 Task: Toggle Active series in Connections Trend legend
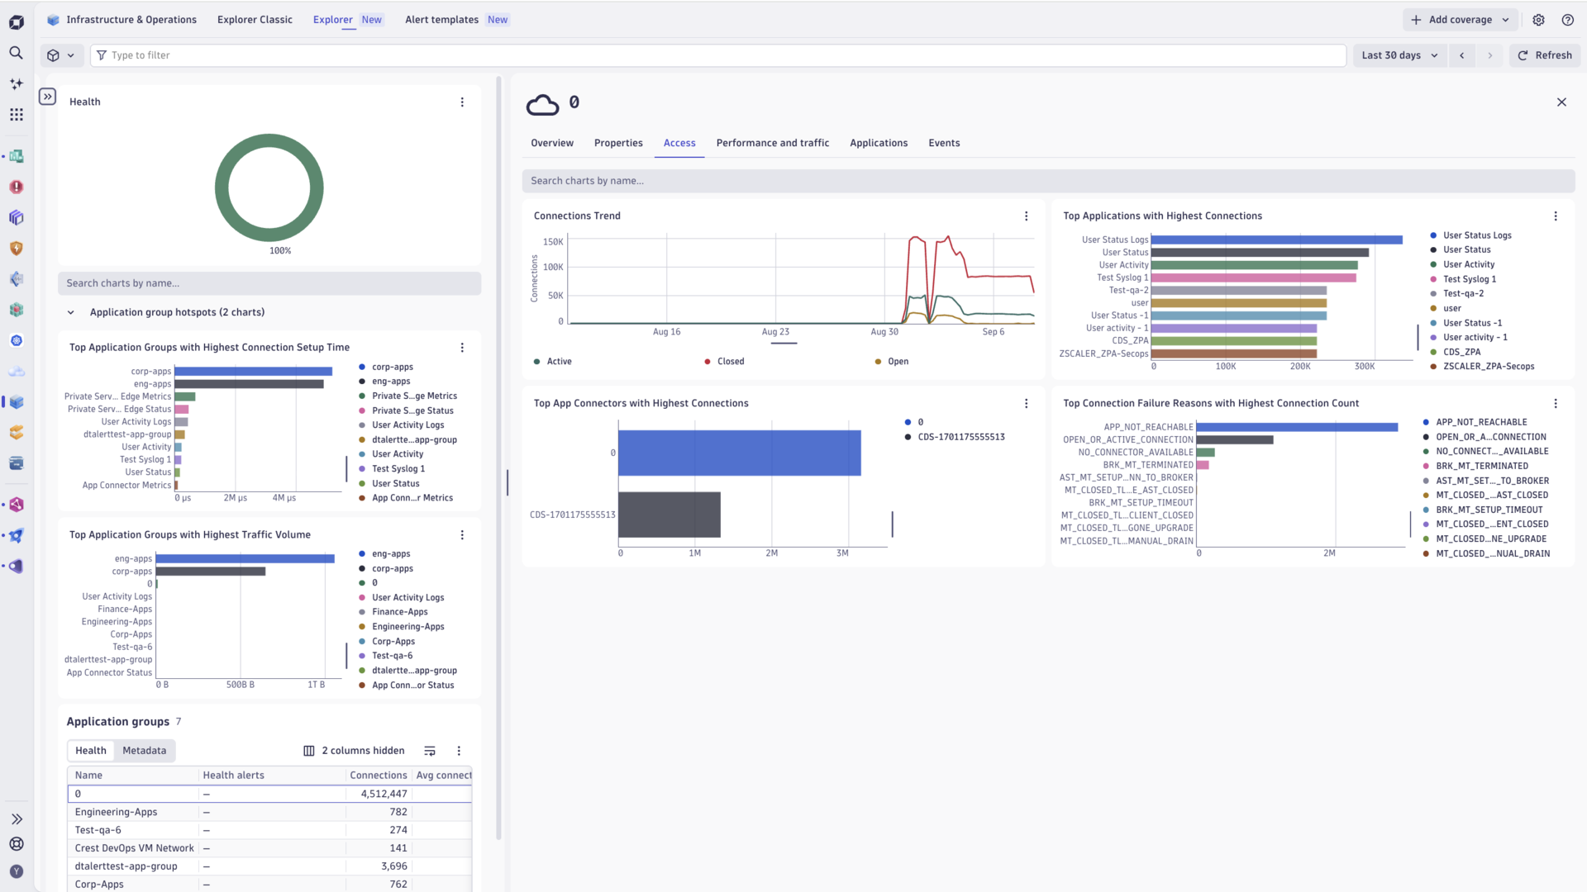553,362
